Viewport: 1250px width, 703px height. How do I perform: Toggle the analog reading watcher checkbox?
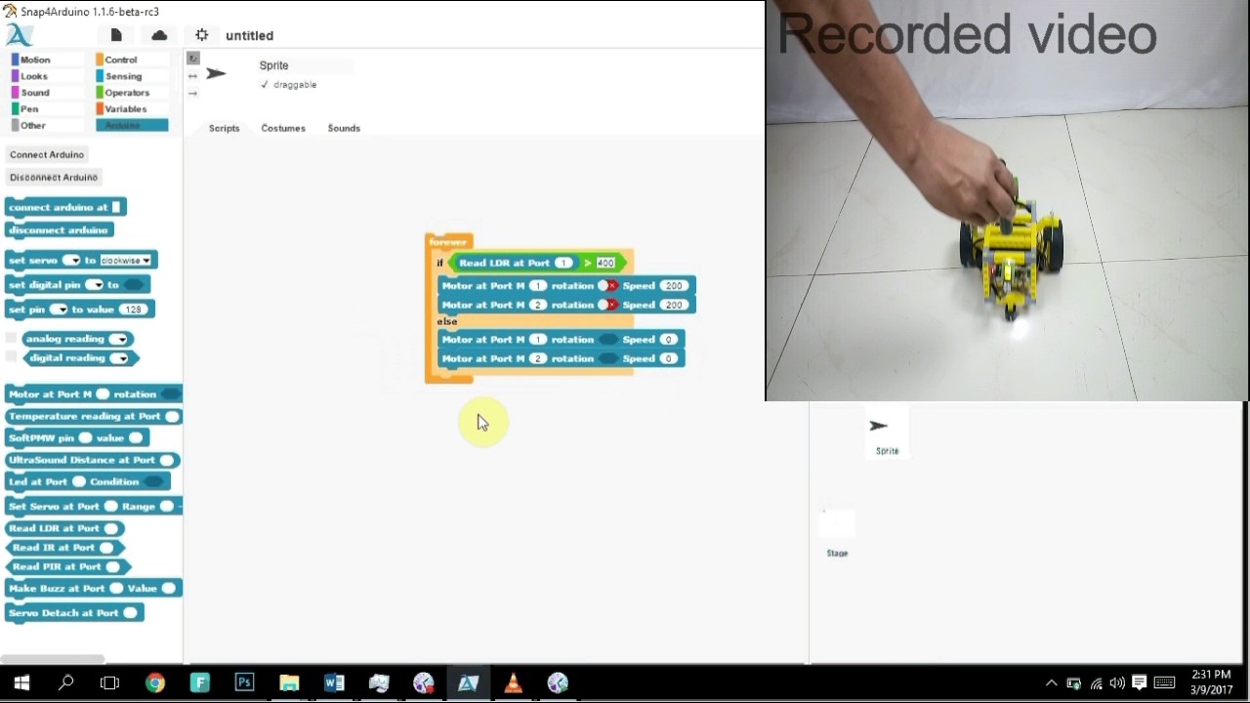pos(12,338)
